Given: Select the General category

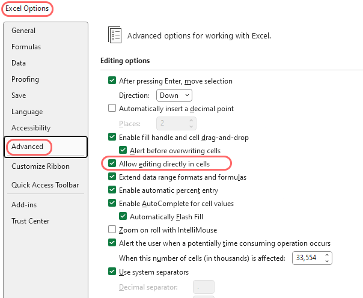Looking at the screenshot, I should pyautogui.click(x=23, y=31).
